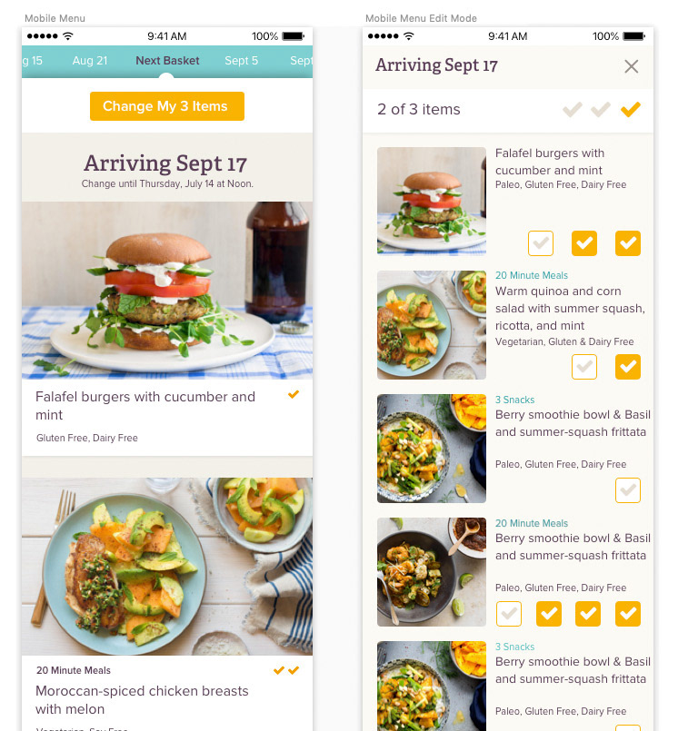Viewport: 678px width, 731px height.
Task: Click first gray checkmark in items counter
Action: pyautogui.click(x=572, y=110)
